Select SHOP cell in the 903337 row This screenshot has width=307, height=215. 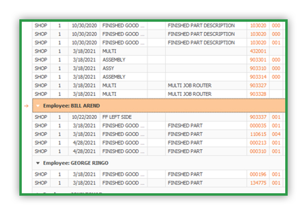click(x=41, y=117)
